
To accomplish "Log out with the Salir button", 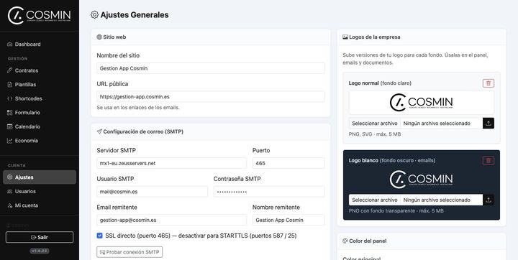I will [x=40, y=237].
